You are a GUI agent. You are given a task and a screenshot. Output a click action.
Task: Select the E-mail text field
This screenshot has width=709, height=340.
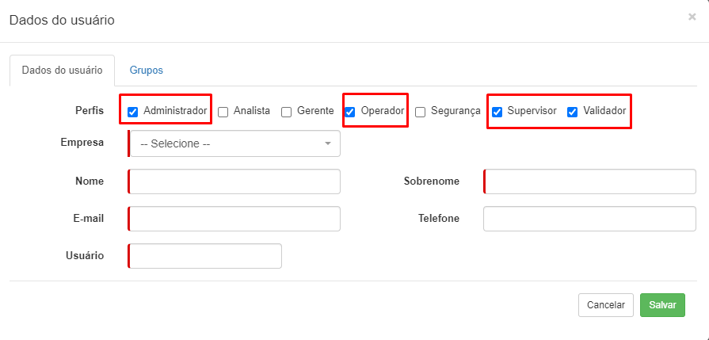[x=234, y=219]
